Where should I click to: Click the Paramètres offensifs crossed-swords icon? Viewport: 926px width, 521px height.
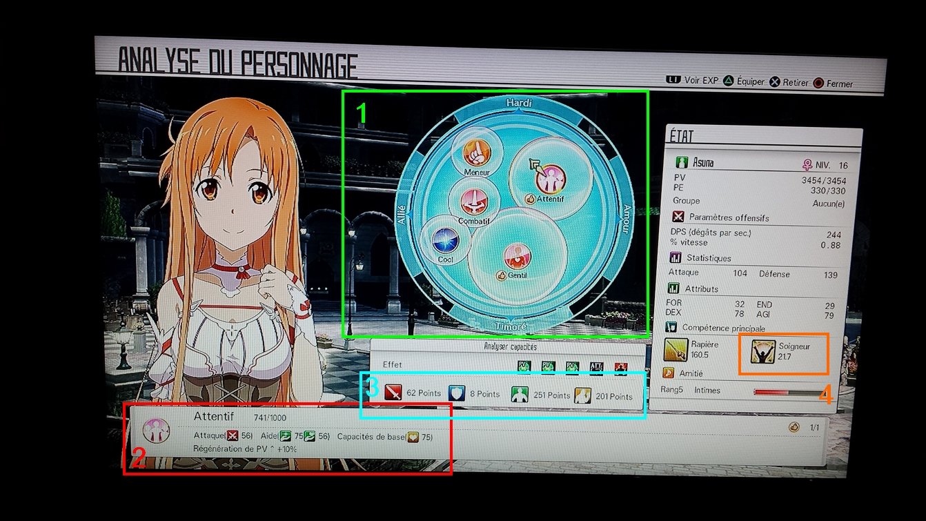(x=678, y=217)
